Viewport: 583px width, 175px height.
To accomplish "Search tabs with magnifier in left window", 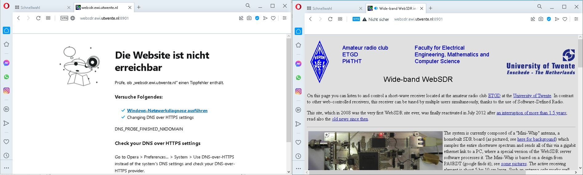I will pos(248,6).
